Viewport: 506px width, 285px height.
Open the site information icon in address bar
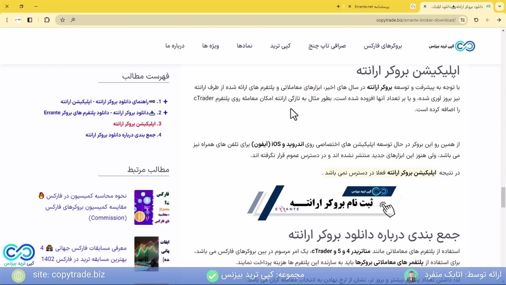[x=463, y=20]
